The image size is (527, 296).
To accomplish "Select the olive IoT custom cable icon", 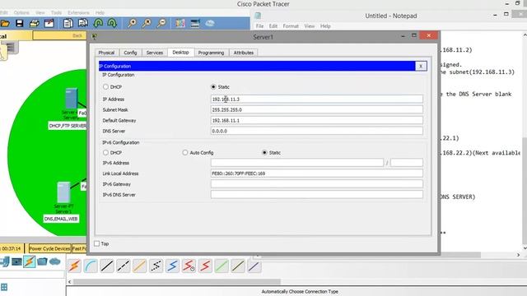I will tap(238, 266).
